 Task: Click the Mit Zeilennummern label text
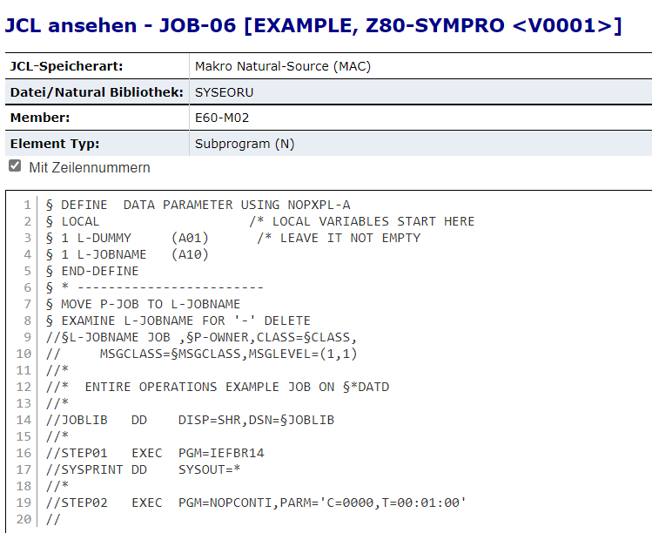click(x=90, y=168)
